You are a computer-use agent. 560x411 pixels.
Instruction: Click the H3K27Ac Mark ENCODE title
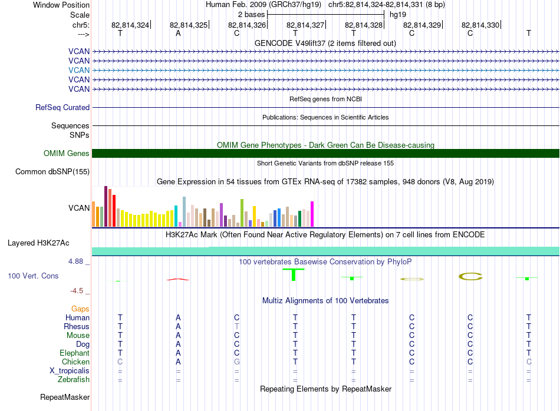[325, 235]
